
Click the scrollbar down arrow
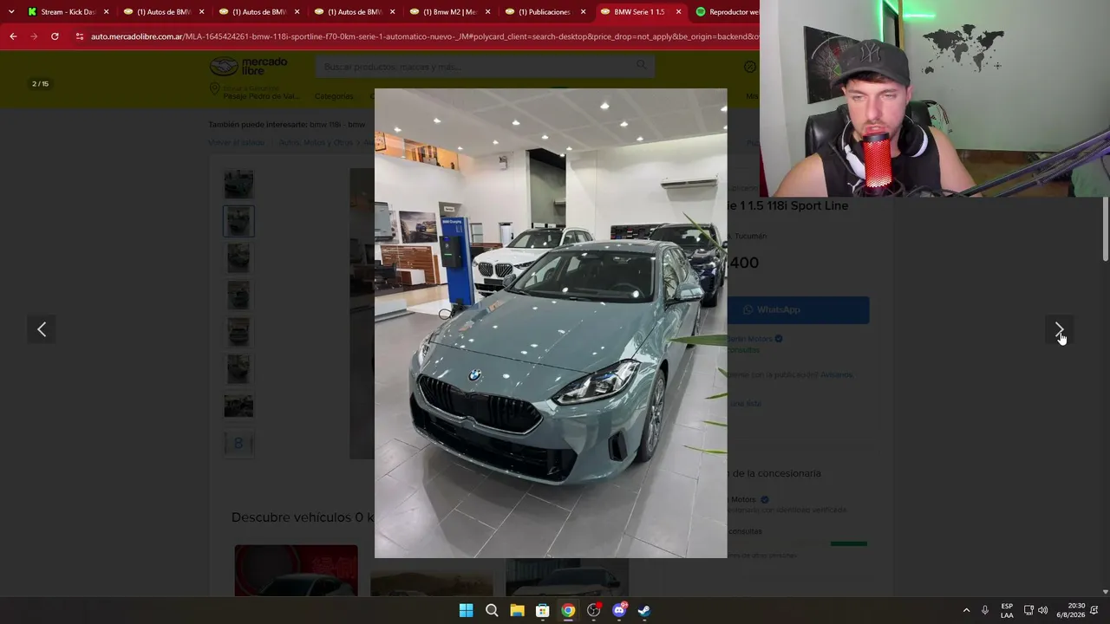click(1105, 592)
